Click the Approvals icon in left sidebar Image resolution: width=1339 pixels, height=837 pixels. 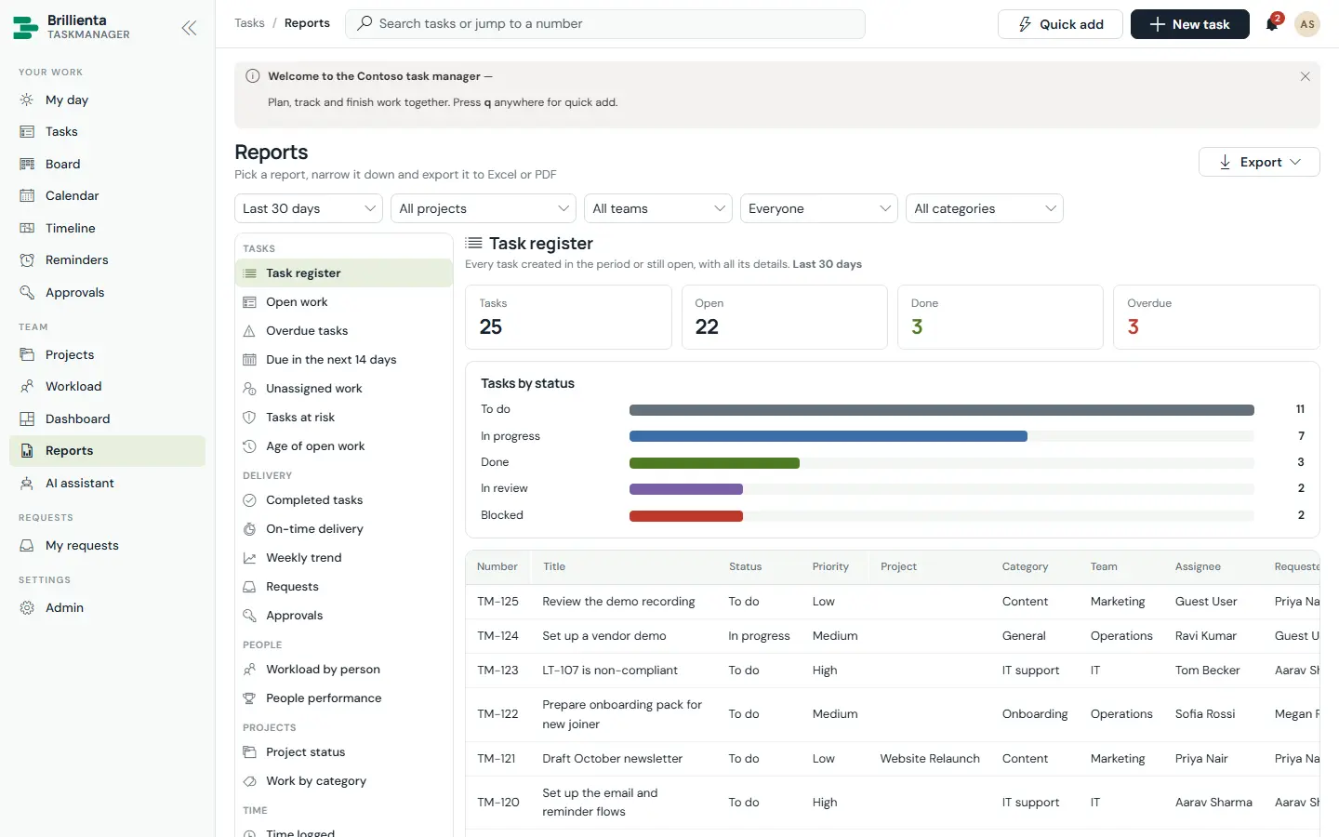tap(27, 292)
